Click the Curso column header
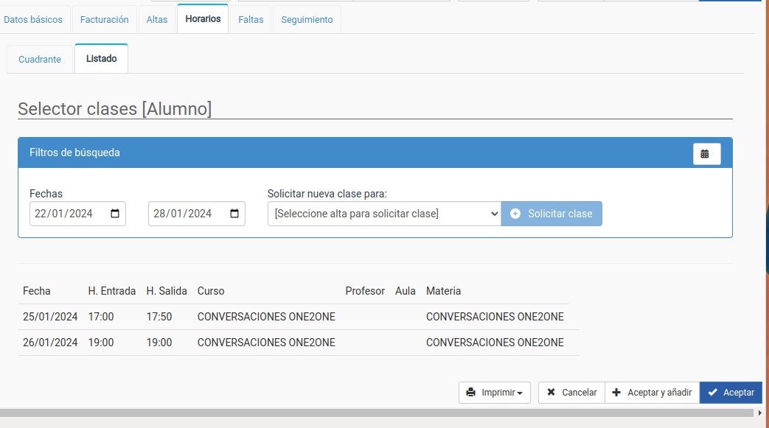Image resolution: width=769 pixels, height=428 pixels. [x=211, y=291]
